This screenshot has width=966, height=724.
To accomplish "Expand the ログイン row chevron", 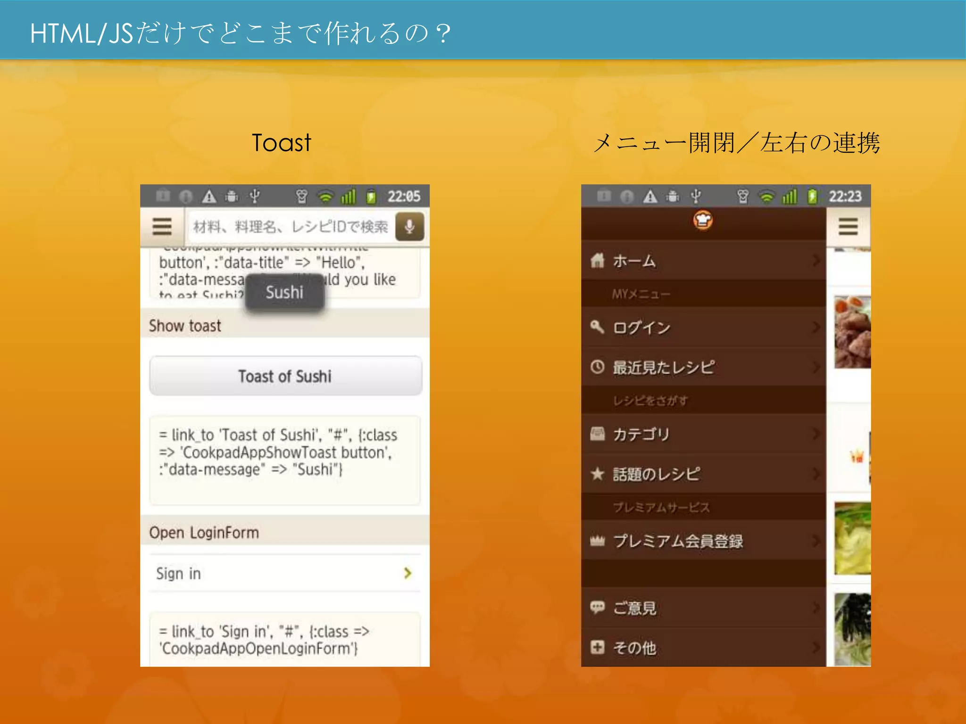I will pos(816,327).
